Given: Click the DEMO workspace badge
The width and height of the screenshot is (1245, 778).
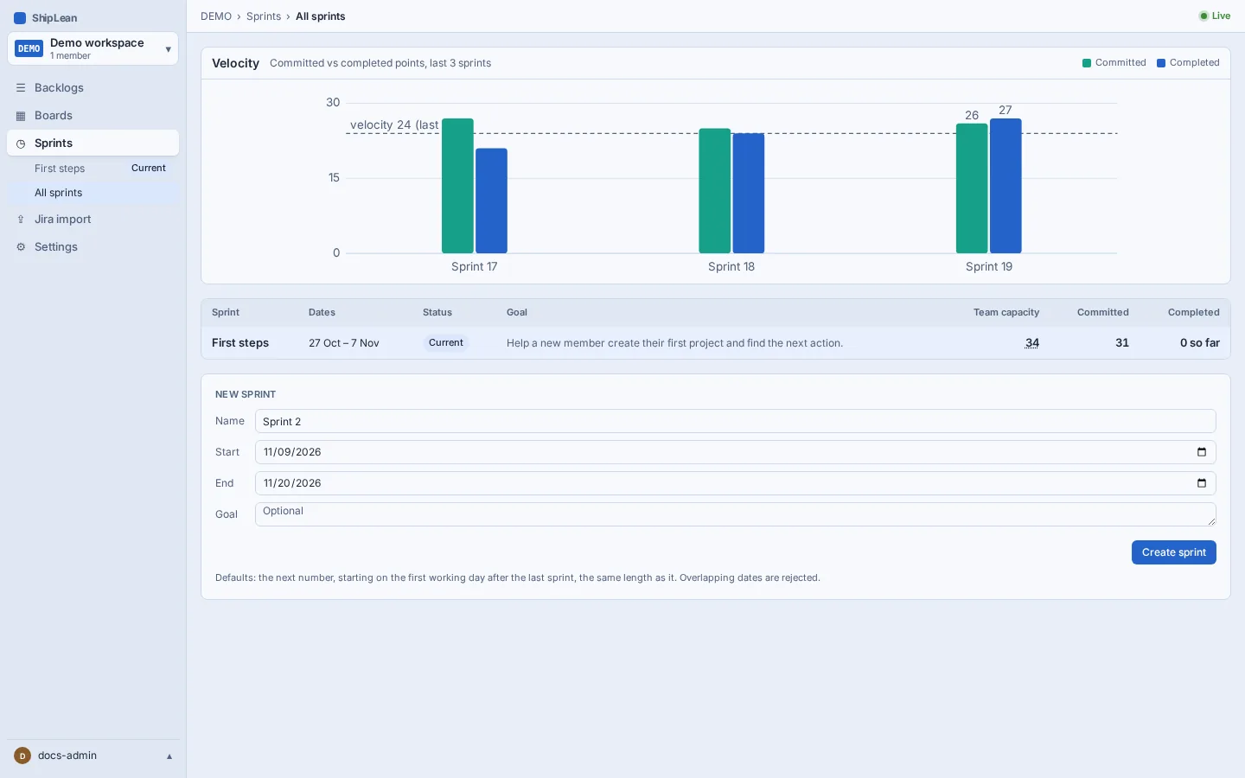Looking at the screenshot, I should tap(29, 49).
